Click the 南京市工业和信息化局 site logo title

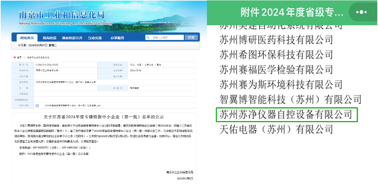coord(62,15)
